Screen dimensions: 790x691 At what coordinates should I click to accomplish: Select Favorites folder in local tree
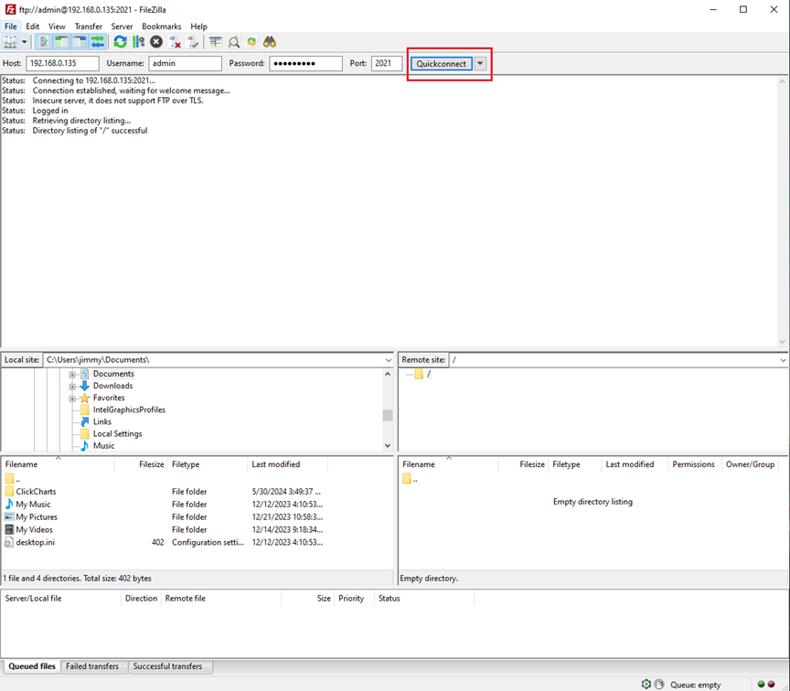109,398
